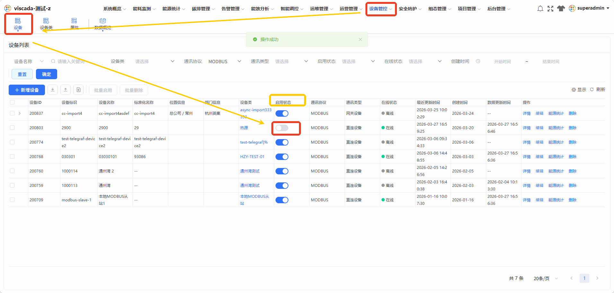Click the 请输入关键词 search field
This screenshot has width=614, height=293.
(79, 61)
